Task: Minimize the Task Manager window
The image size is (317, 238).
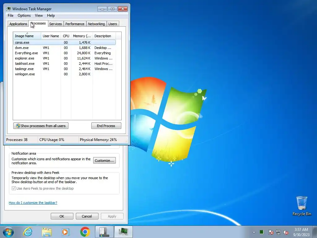Action: 102,9
